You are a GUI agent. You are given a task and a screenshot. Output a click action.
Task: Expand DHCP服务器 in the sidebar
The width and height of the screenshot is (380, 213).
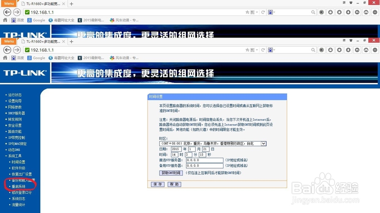pyautogui.click(x=16, y=113)
